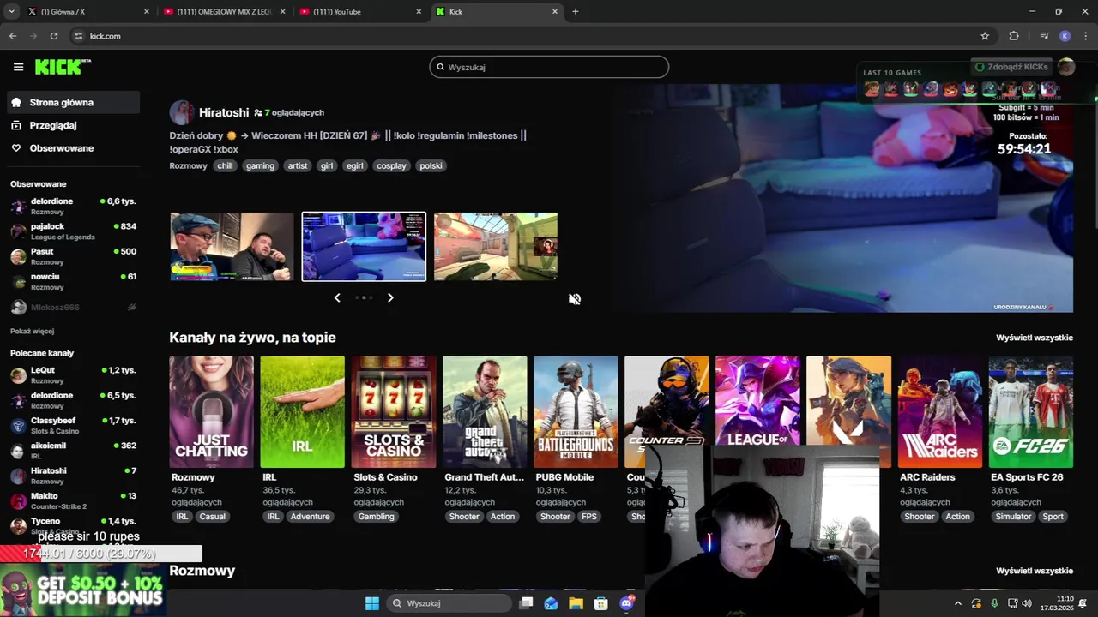This screenshot has width=1098, height=617.
Task: Open the Obserwowane followed channels page
Action: tap(73, 148)
